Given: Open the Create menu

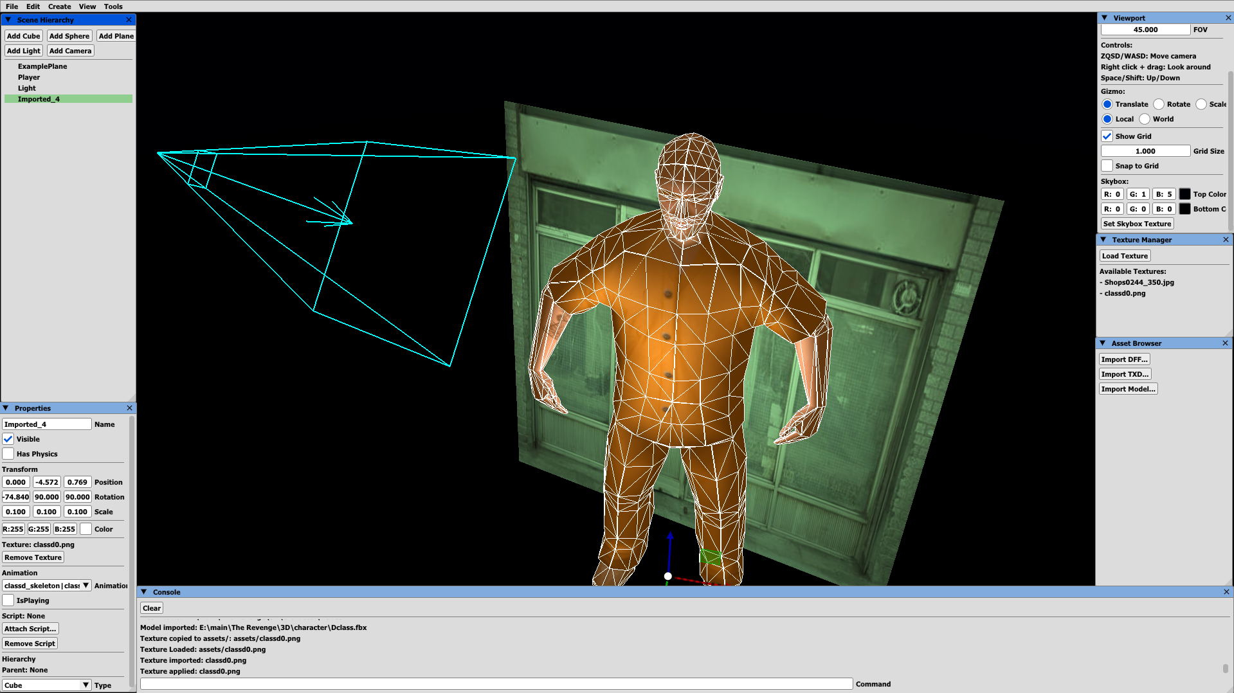Looking at the screenshot, I should (59, 6).
